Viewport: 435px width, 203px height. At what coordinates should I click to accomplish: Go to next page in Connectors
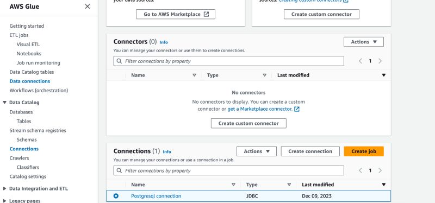click(x=380, y=61)
